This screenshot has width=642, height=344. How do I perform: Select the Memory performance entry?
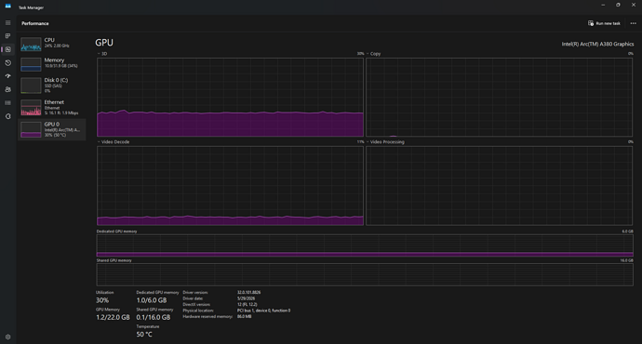pos(51,63)
